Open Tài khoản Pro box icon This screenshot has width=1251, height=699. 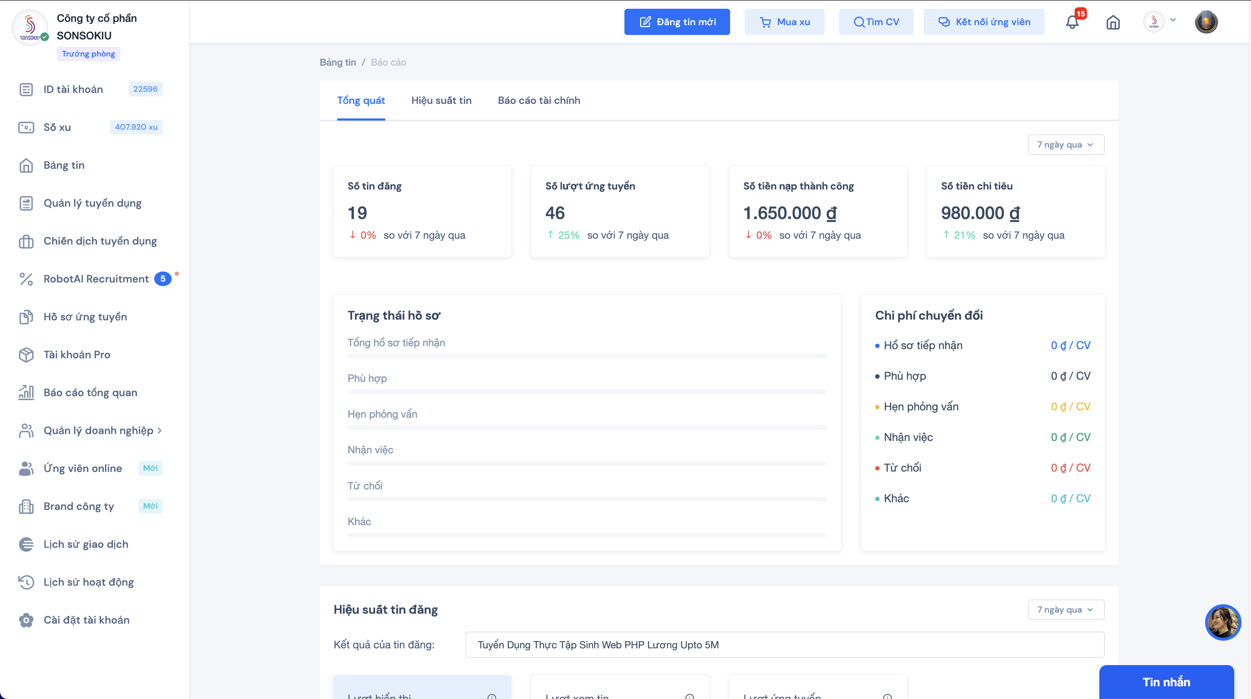click(26, 354)
